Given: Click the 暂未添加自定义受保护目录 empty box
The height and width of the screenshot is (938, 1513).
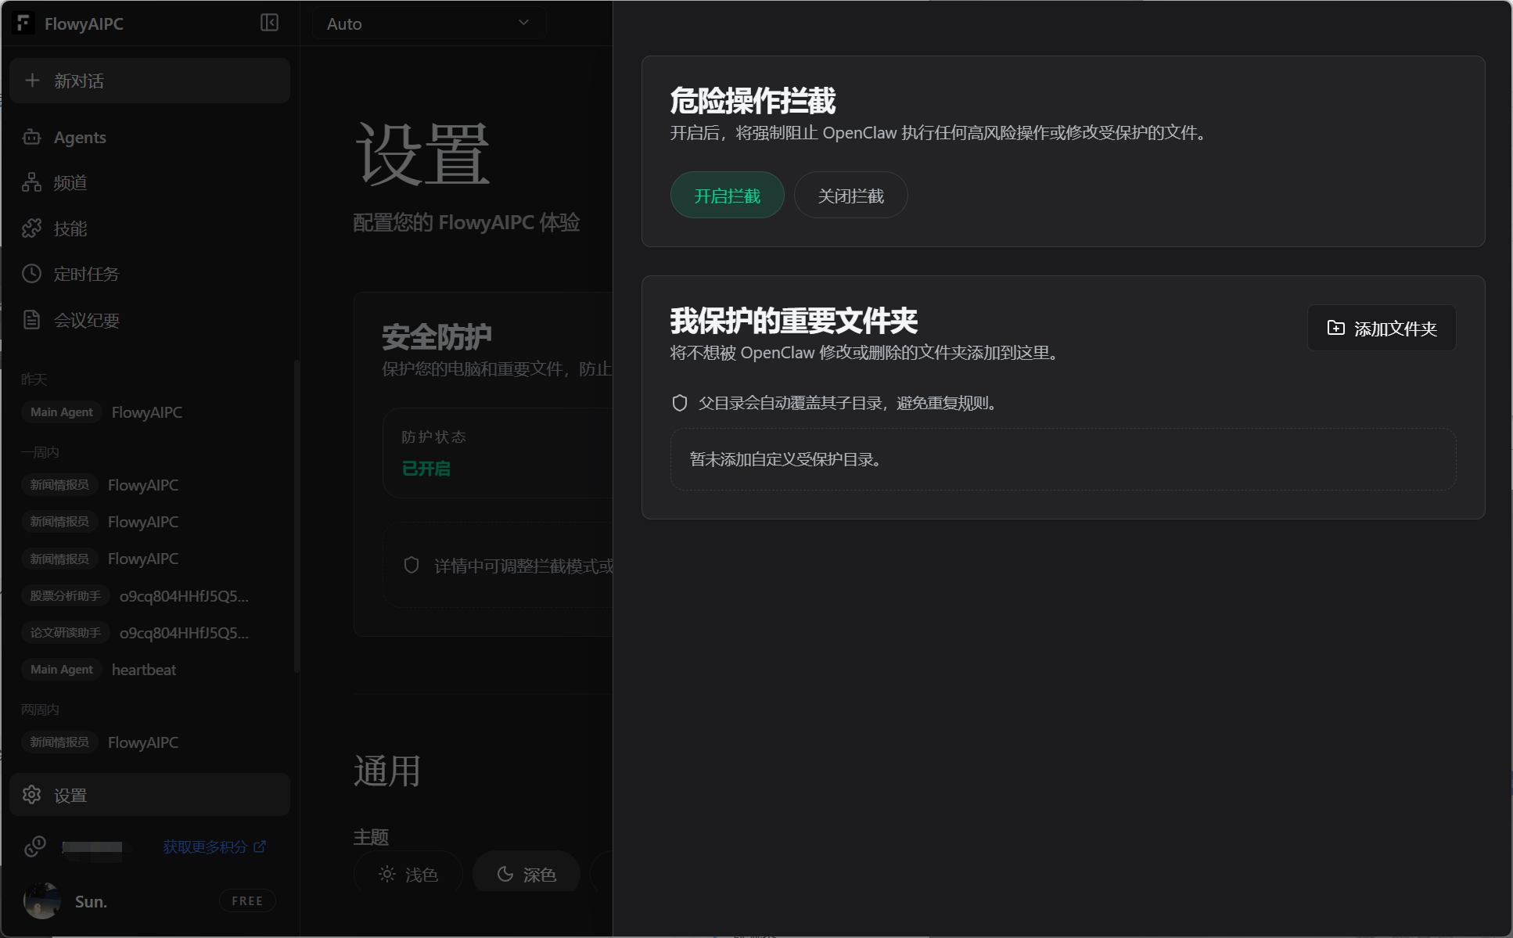Looking at the screenshot, I should [x=1063, y=459].
